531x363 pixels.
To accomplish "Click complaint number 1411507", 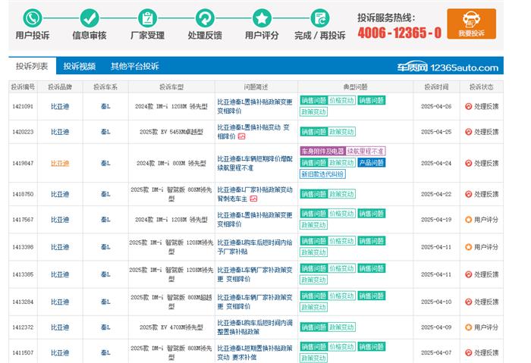I will (x=23, y=352).
